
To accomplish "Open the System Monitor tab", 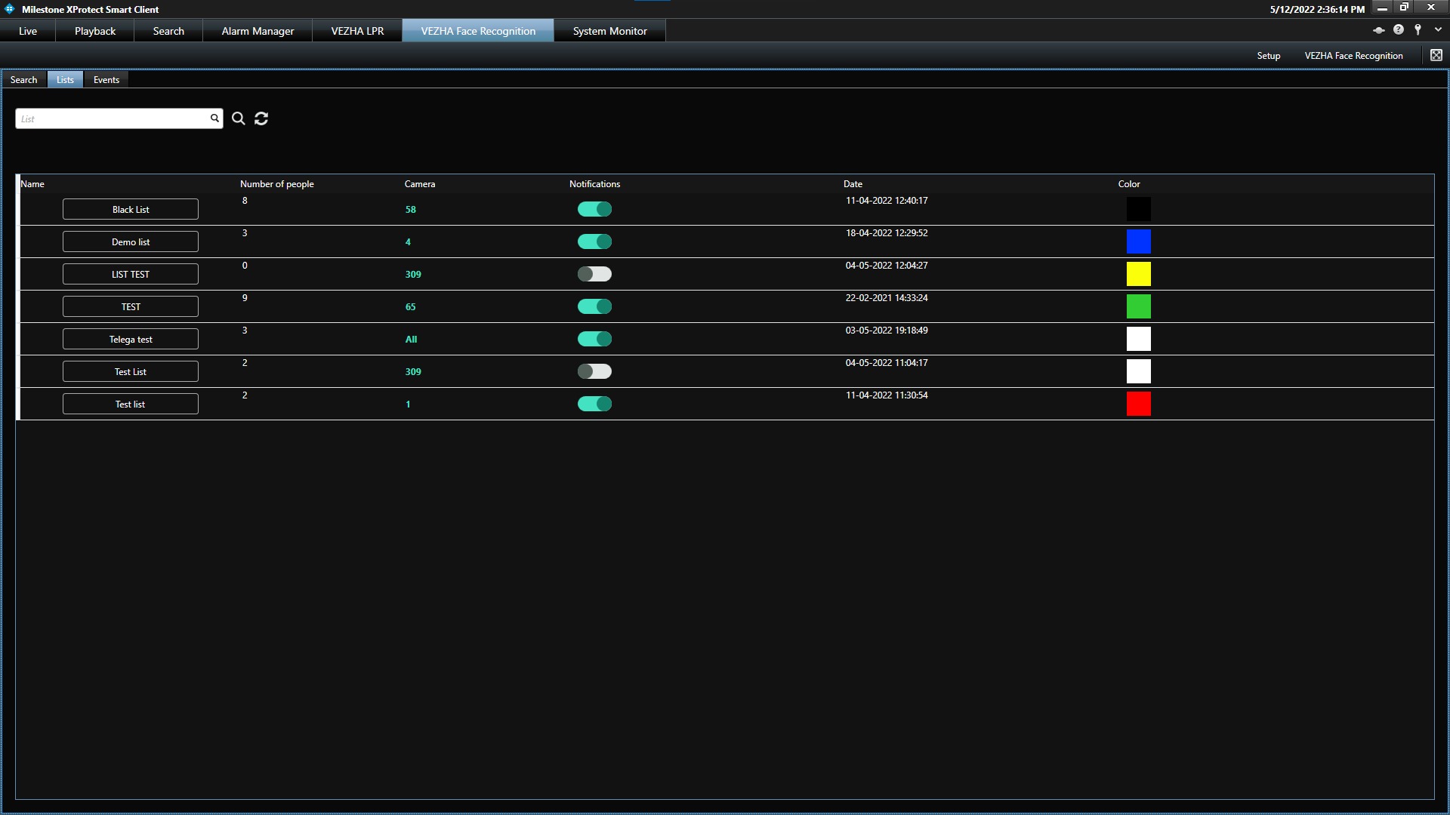I will [609, 31].
